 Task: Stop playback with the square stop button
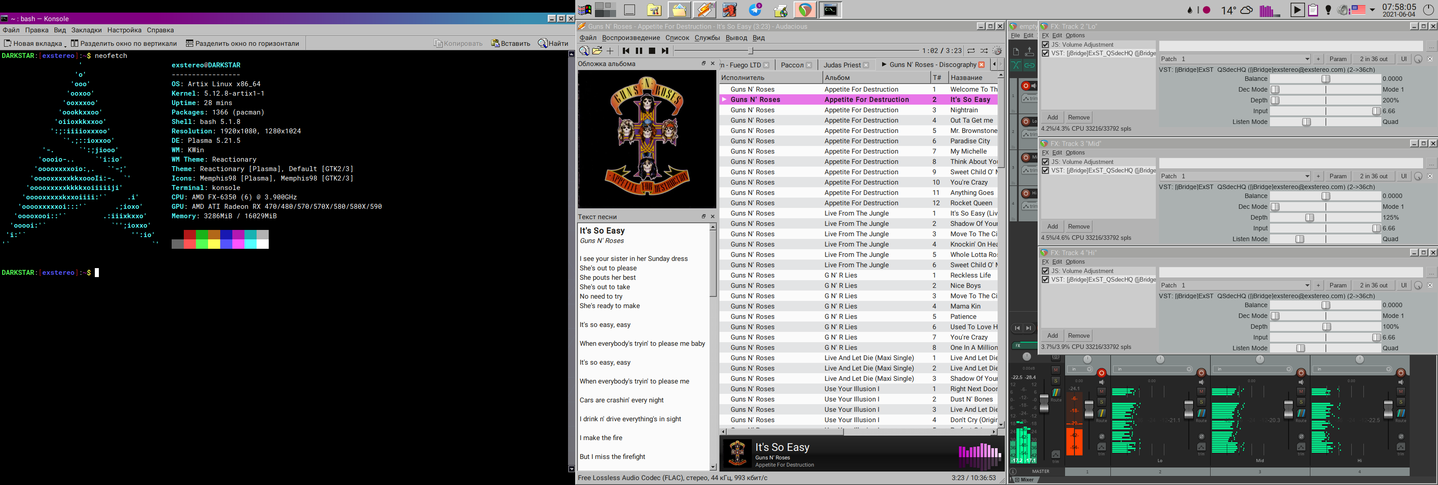[652, 51]
